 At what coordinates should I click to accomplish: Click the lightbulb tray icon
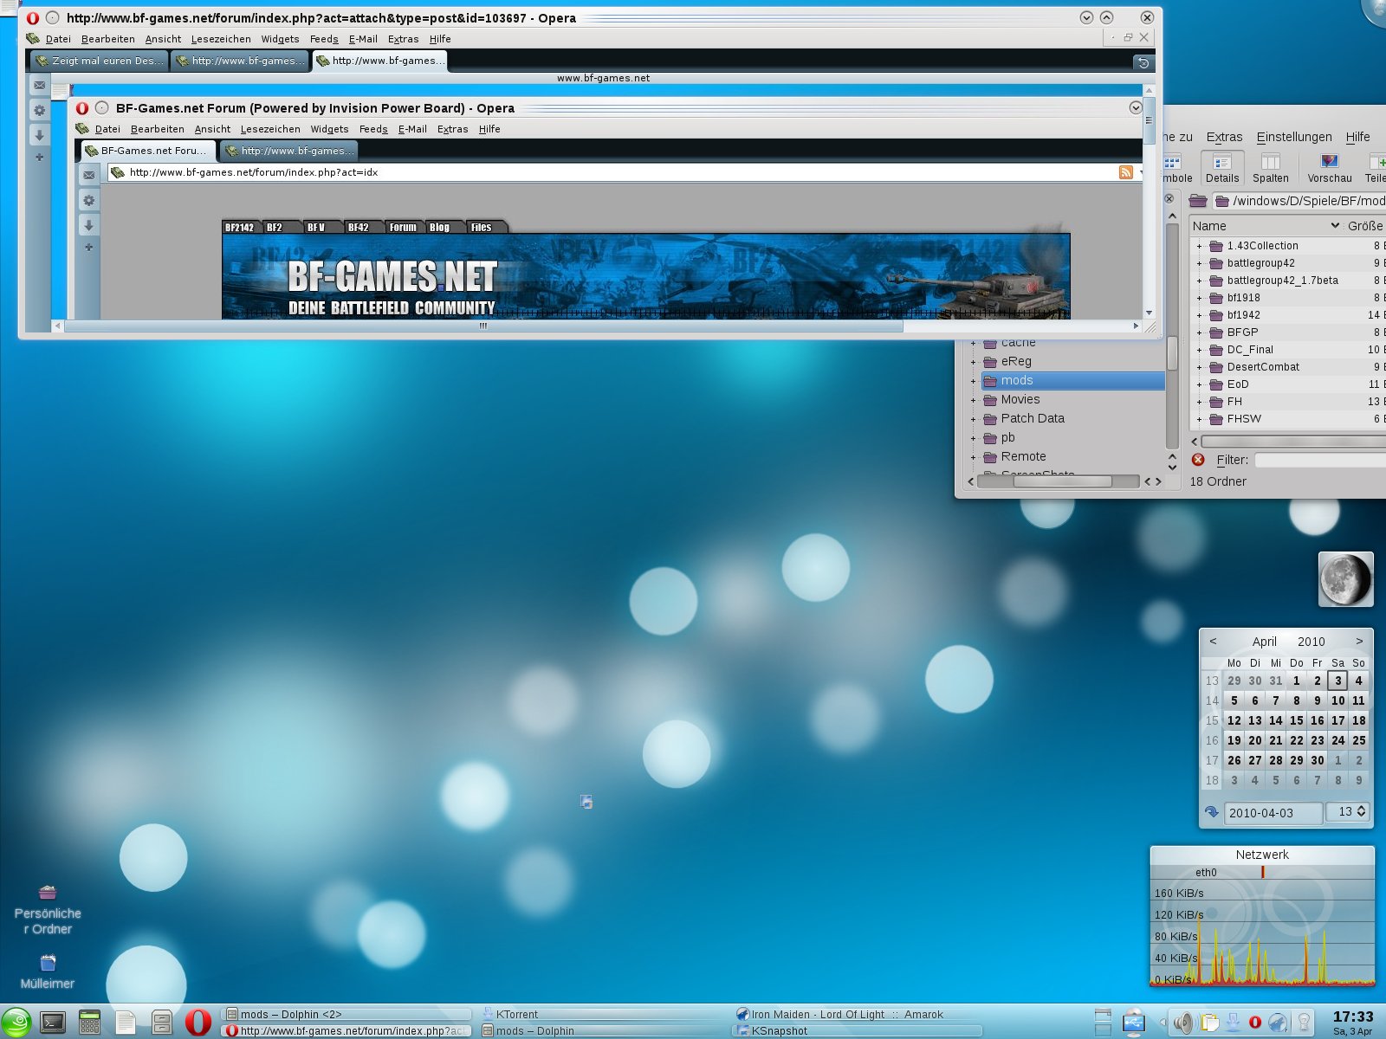[1302, 1023]
